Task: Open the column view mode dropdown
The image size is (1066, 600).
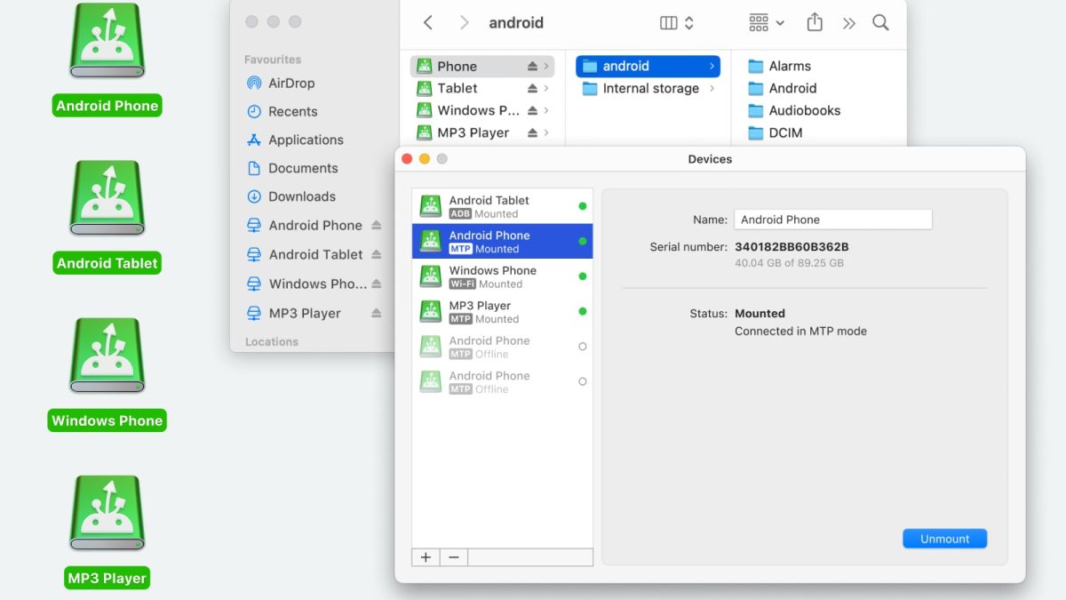Action: pyautogui.click(x=677, y=23)
